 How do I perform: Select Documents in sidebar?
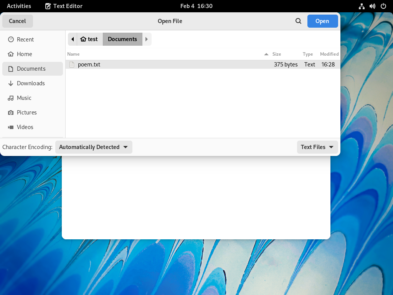pos(33,69)
